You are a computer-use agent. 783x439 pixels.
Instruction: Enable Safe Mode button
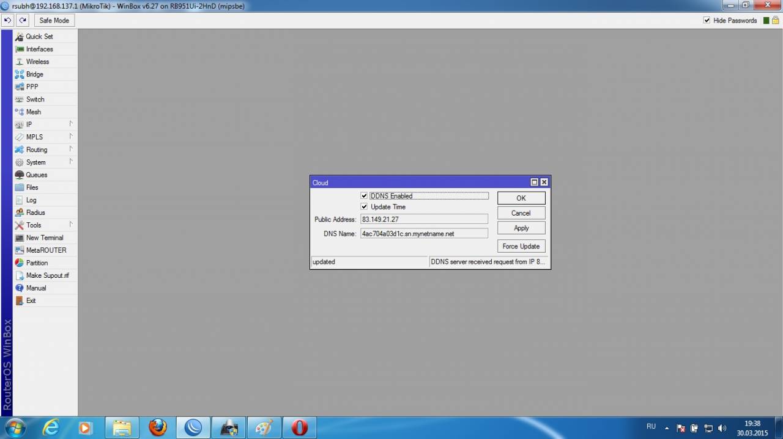coord(54,20)
